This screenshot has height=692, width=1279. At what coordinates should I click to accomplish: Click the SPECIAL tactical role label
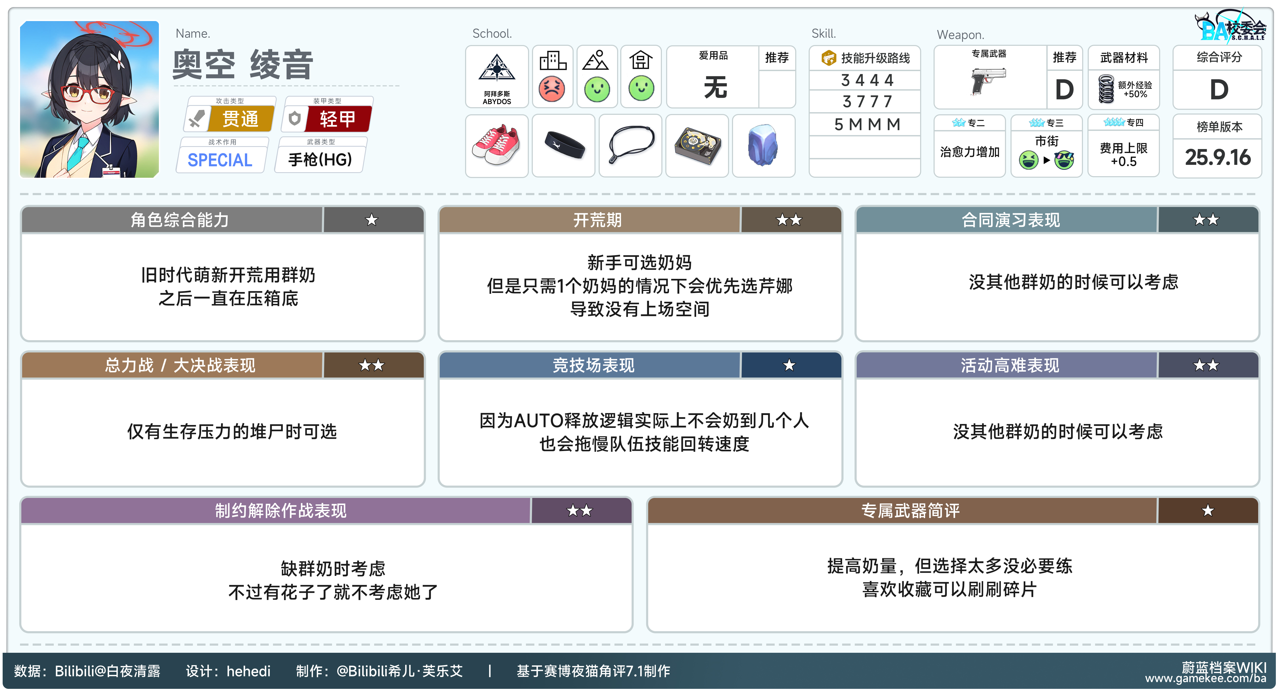(220, 160)
